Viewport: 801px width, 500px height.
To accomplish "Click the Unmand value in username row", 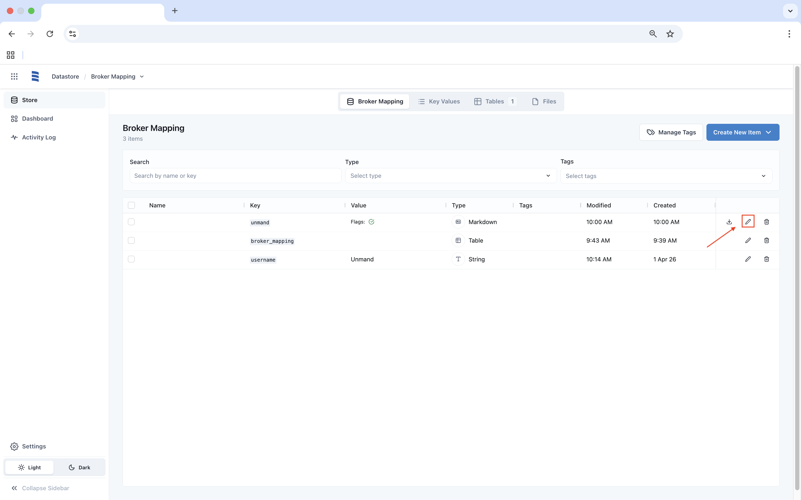I will coord(362,259).
